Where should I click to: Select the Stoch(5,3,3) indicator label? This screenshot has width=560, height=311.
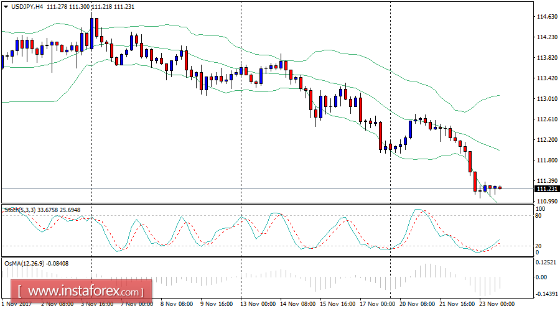tap(20, 210)
